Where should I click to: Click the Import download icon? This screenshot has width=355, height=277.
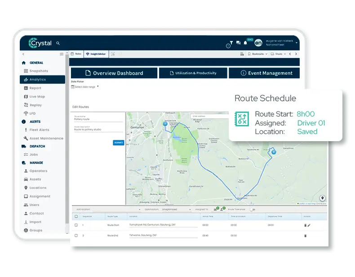pos(26,222)
